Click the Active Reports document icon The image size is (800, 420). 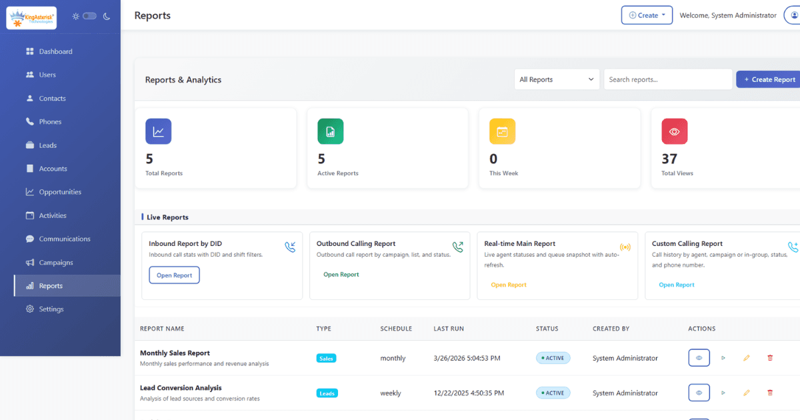coord(331,131)
